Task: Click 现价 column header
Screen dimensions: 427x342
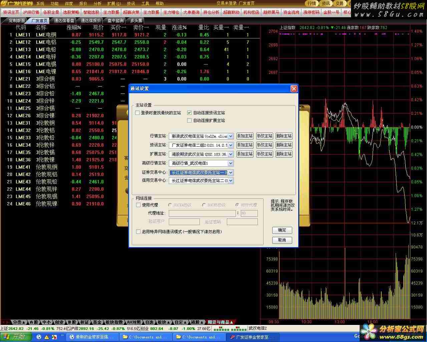Action: pyautogui.click(x=98, y=27)
